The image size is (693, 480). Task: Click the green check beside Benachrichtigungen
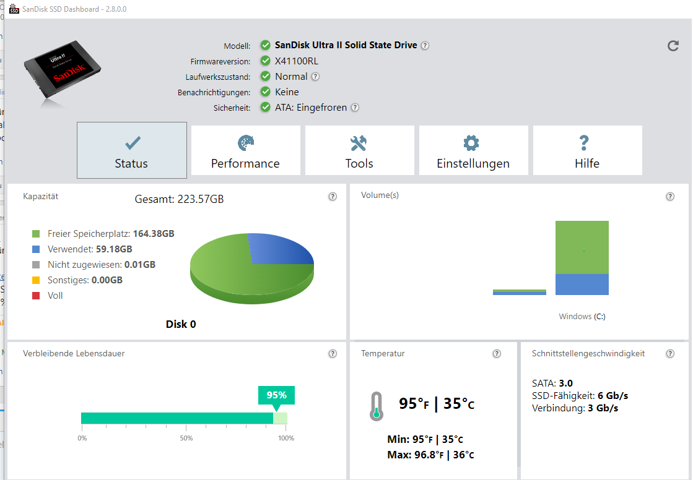(x=265, y=92)
